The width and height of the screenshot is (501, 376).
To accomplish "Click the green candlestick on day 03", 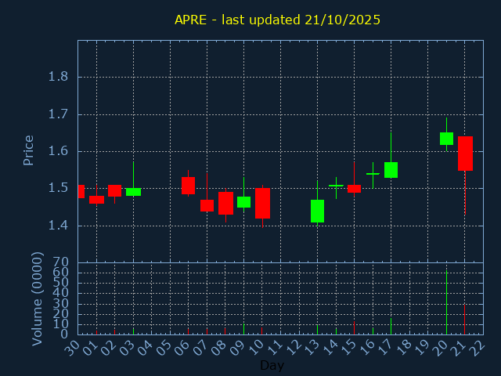I will point(133,192).
